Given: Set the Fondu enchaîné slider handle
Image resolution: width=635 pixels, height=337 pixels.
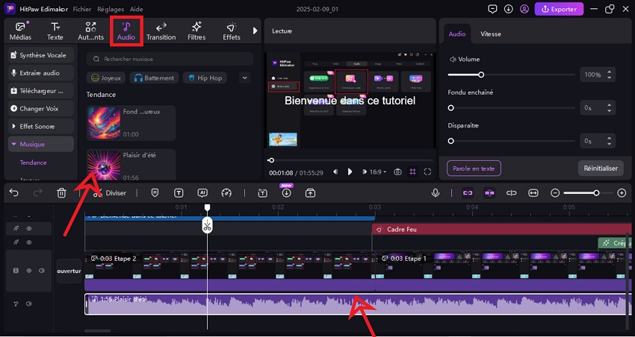Looking at the screenshot, I should coord(450,108).
